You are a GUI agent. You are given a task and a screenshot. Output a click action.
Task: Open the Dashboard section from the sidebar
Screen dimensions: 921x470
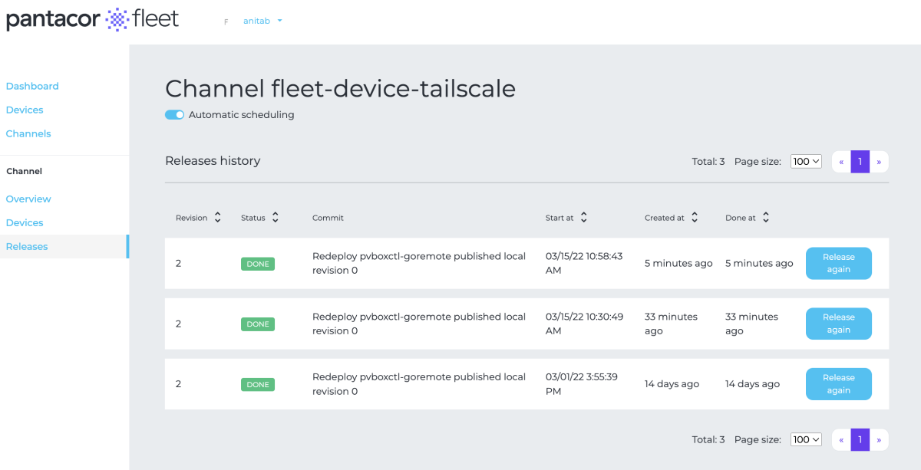click(32, 86)
